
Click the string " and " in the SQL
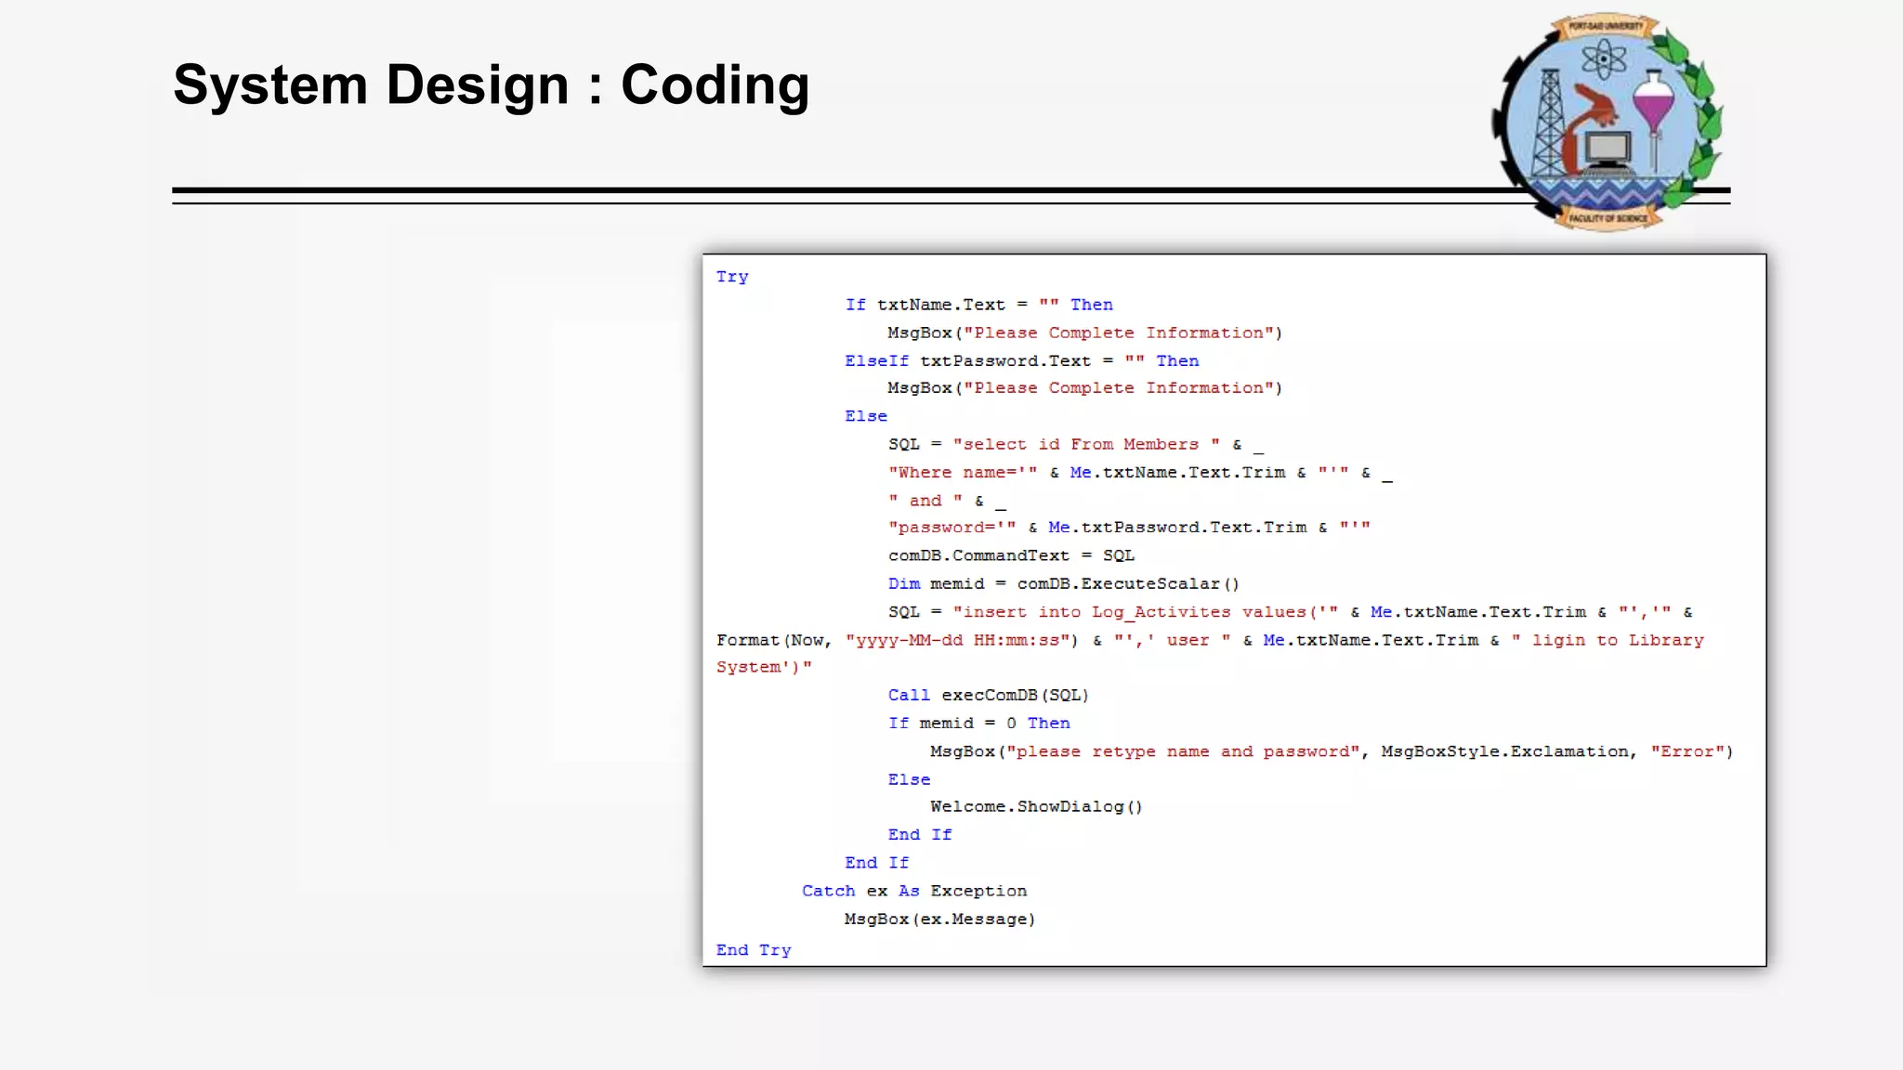(925, 500)
